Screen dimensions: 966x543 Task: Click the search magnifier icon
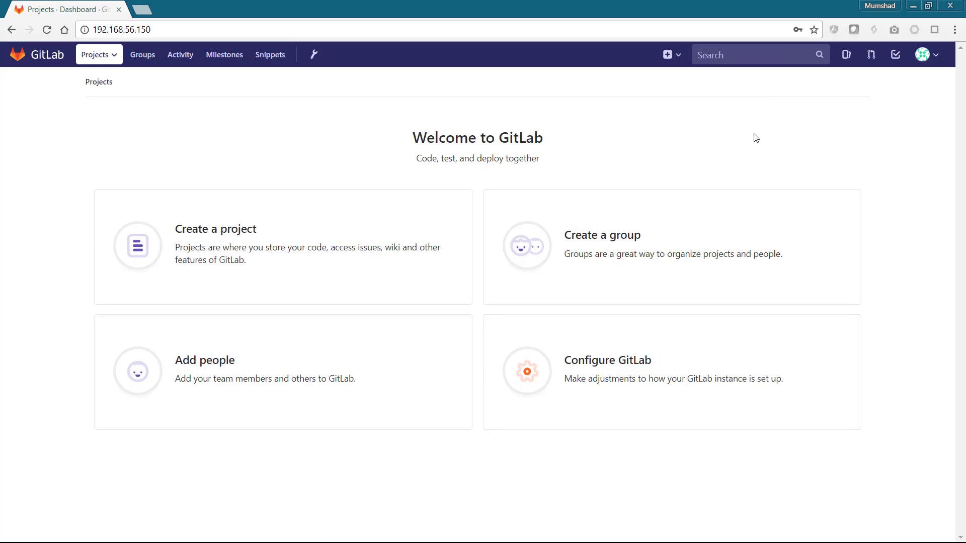[x=819, y=54]
